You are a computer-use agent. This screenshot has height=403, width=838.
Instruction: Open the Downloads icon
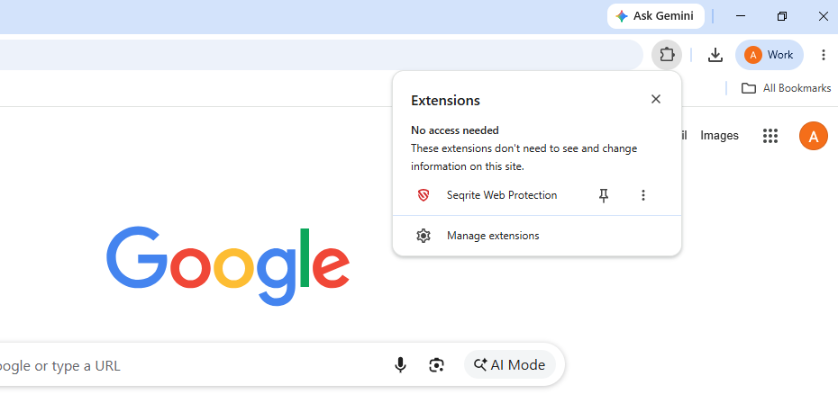tap(715, 55)
